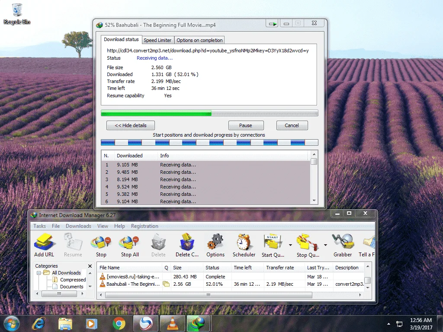
Task: Click folder icon in Baahubali row Q column
Action: [x=166, y=284]
